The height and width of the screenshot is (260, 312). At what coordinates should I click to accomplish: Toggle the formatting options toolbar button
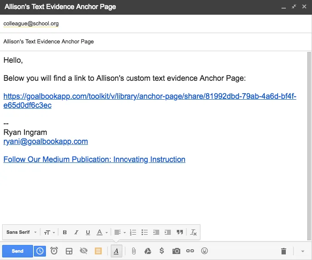coord(116,251)
